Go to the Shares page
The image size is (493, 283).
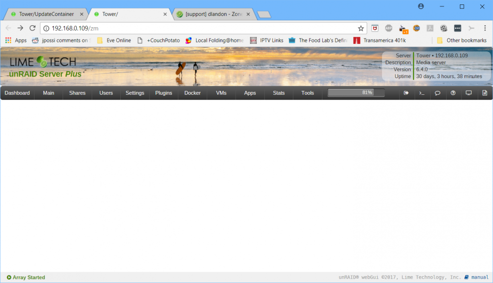coord(77,93)
